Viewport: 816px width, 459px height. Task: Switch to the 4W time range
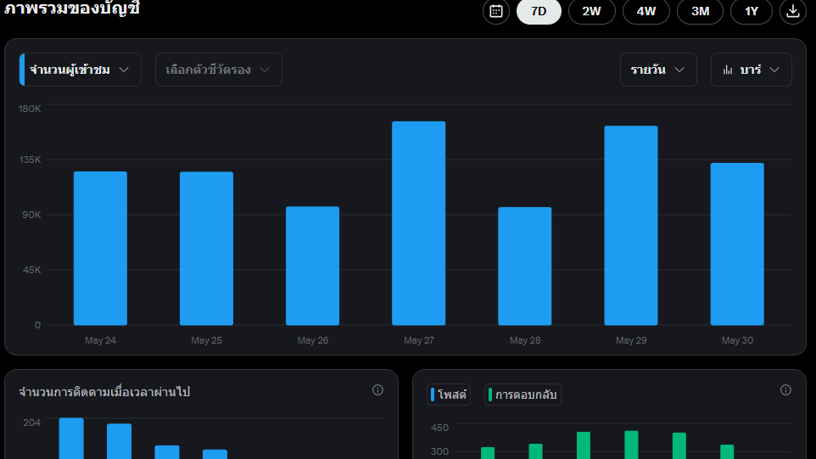[646, 11]
